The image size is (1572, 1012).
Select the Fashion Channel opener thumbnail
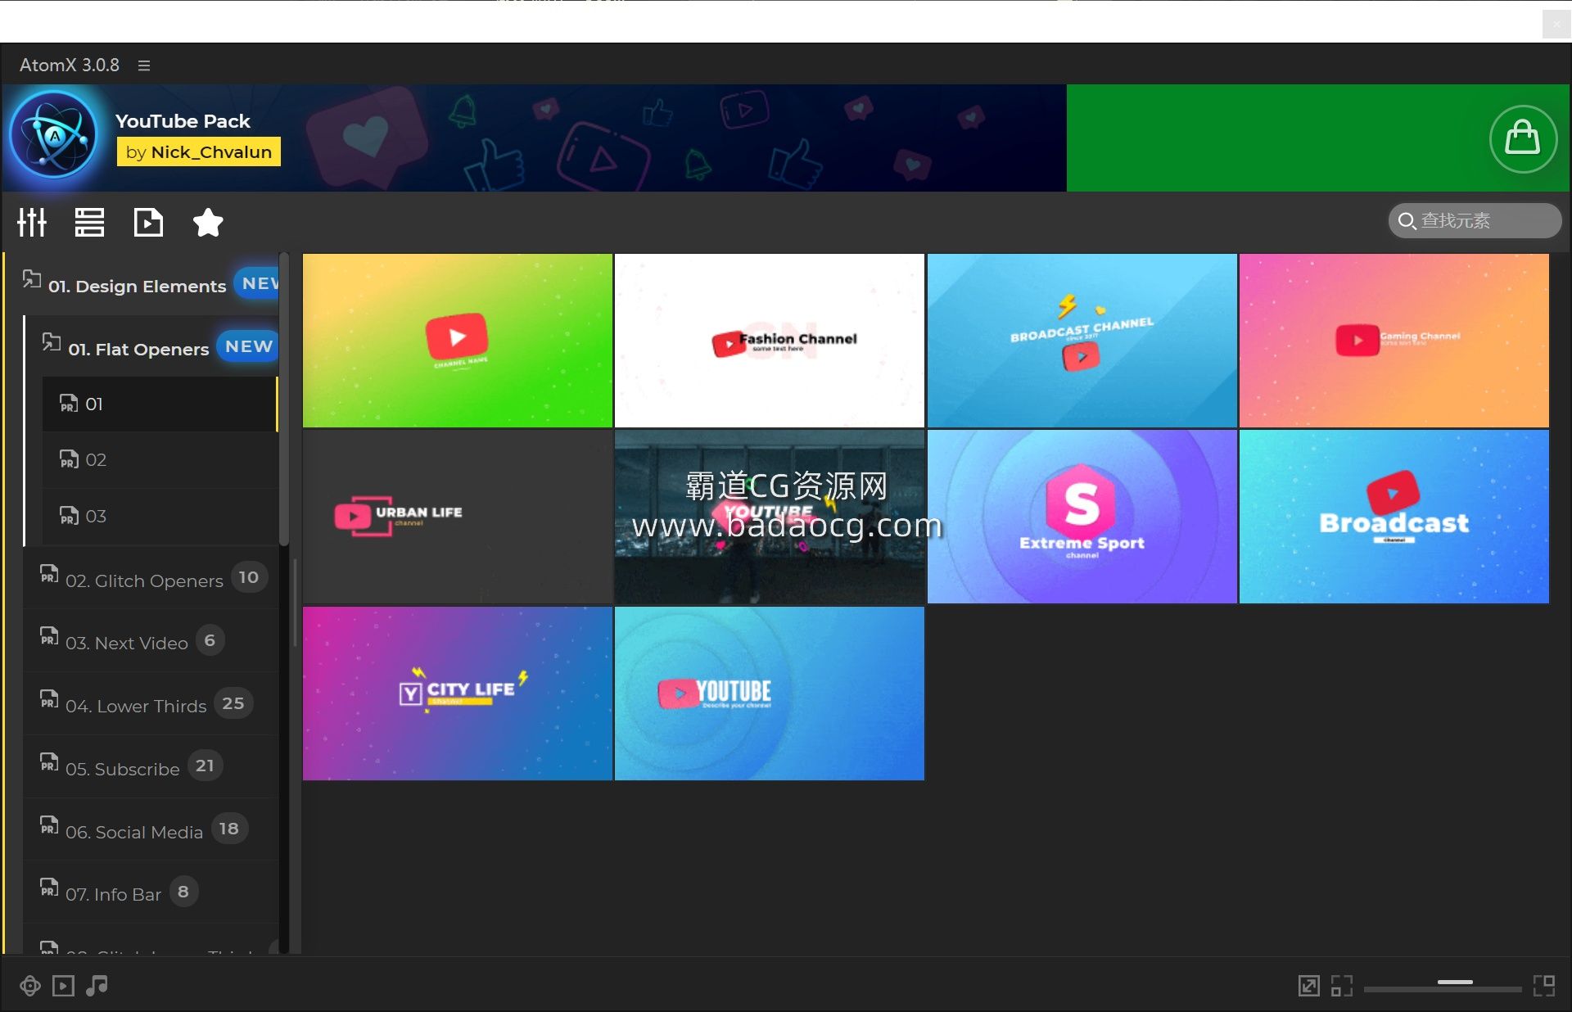point(770,341)
